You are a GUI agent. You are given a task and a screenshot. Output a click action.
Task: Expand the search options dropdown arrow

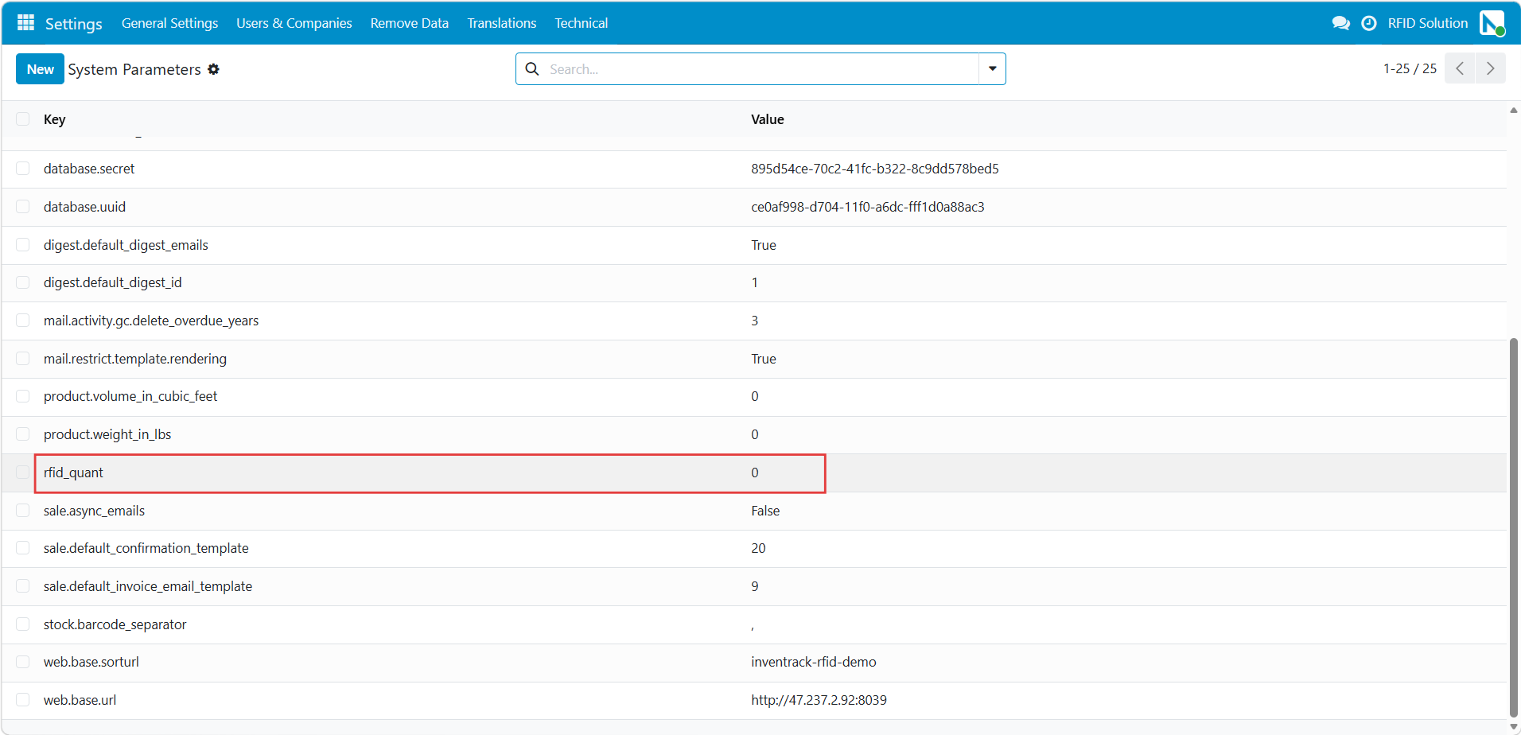coord(992,69)
